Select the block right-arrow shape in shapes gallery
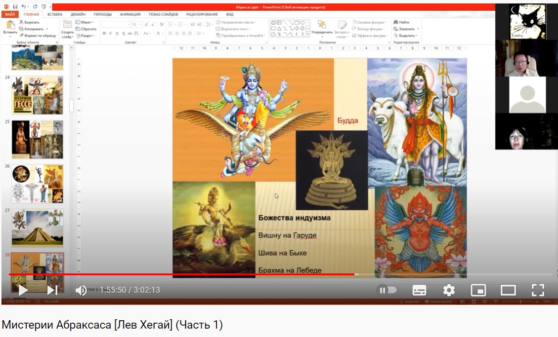This screenshot has height=337, width=558. (297, 29)
